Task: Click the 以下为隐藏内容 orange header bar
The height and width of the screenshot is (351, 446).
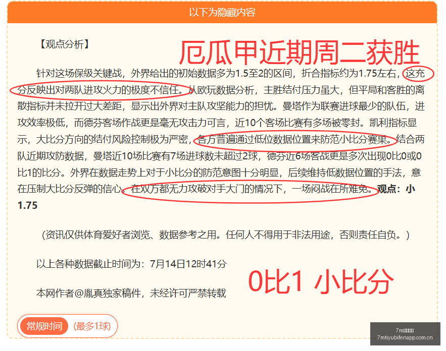Action: [222, 12]
